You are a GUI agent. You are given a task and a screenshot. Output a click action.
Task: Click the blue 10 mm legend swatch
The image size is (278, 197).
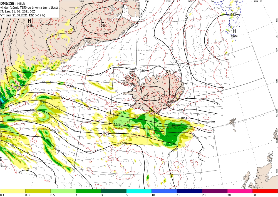coord(164,191)
